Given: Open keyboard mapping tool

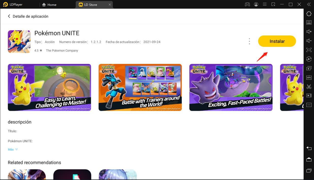Looking at the screenshot, I should pyautogui.click(x=309, y=22).
